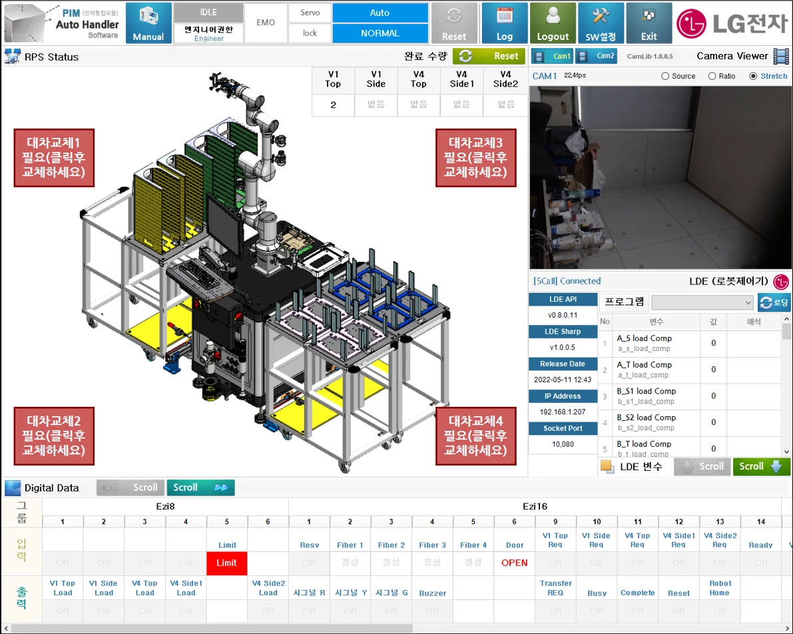Click the 로딩 load program button

tap(774, 302)
